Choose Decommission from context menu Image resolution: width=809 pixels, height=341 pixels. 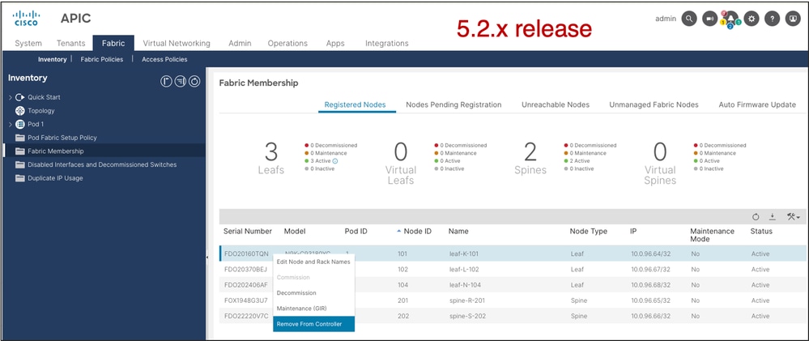313,292
